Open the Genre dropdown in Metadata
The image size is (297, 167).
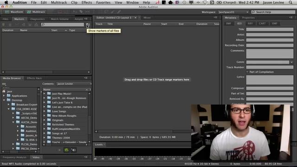coord(291,62)
